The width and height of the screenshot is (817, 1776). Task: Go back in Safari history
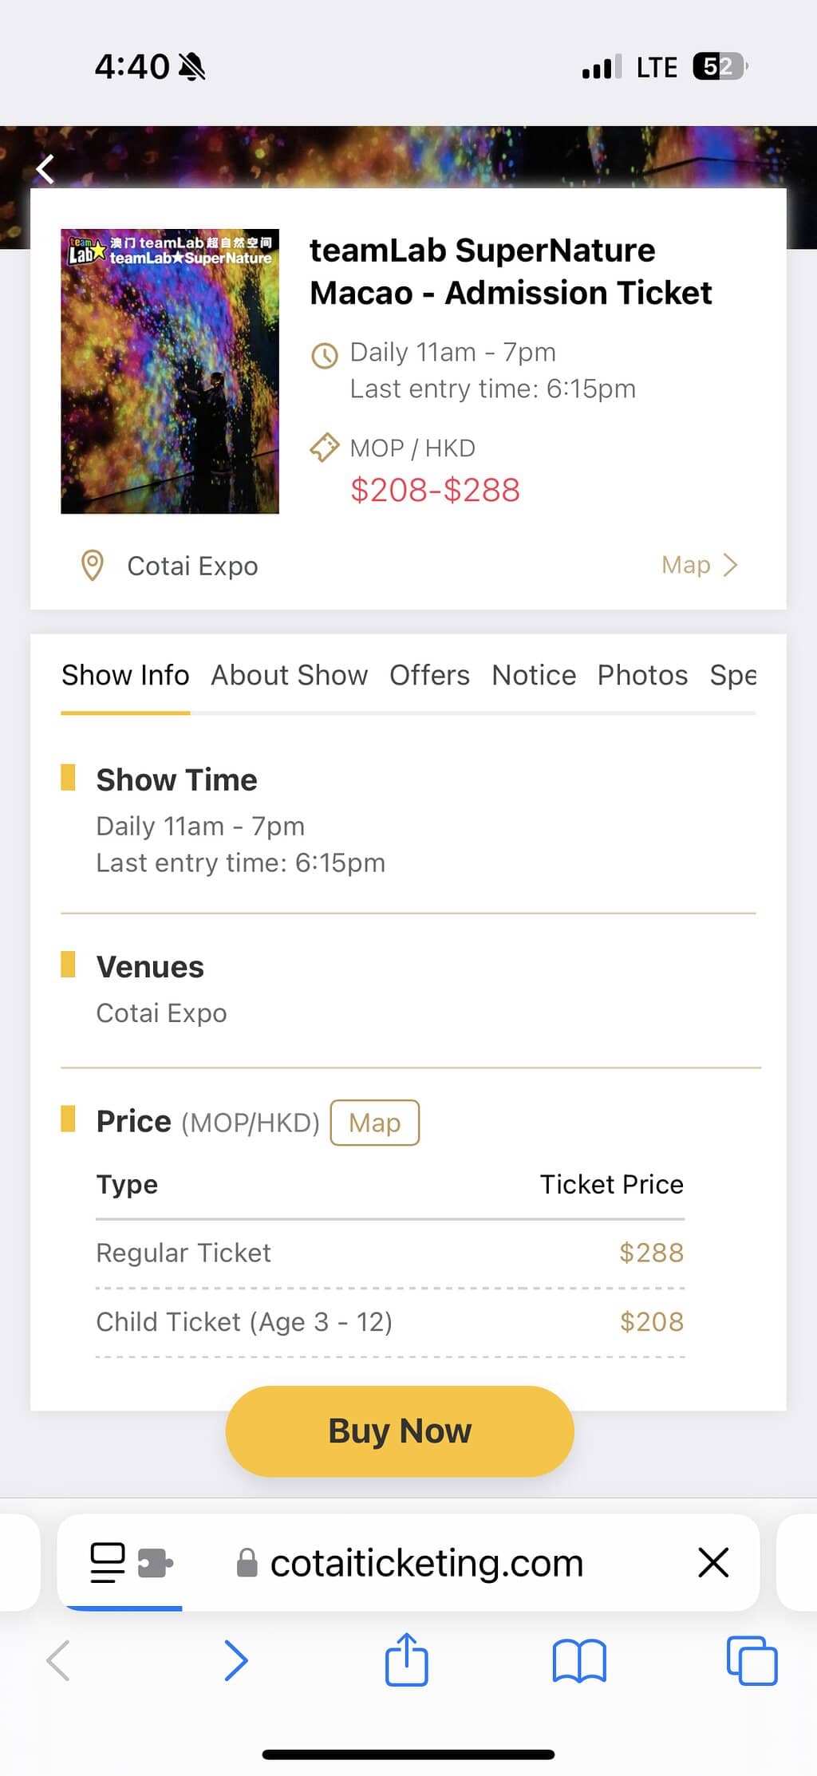59,1660
